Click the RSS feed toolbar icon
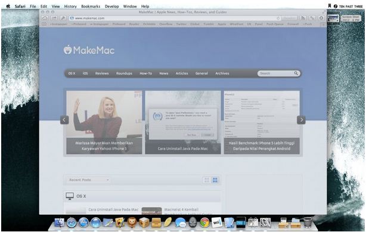Viewport: 366px width, 232px height. pyautogui.click(x=303, y=18)
